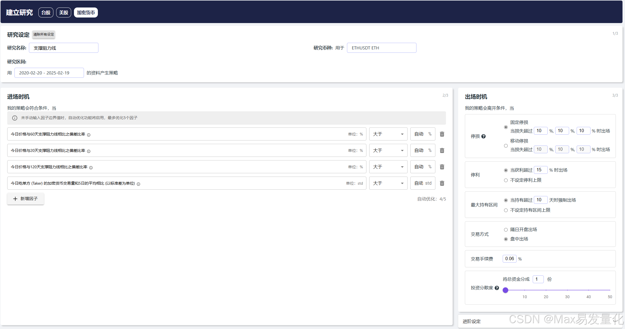The height and width of the screenshot is (329, 625).
Task: Click the 投资分散度 slider handle
Action: 505,290
